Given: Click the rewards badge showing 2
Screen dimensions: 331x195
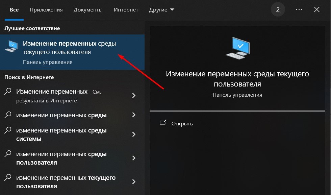Looking at the screenshot, I should [x=278, y=10].
